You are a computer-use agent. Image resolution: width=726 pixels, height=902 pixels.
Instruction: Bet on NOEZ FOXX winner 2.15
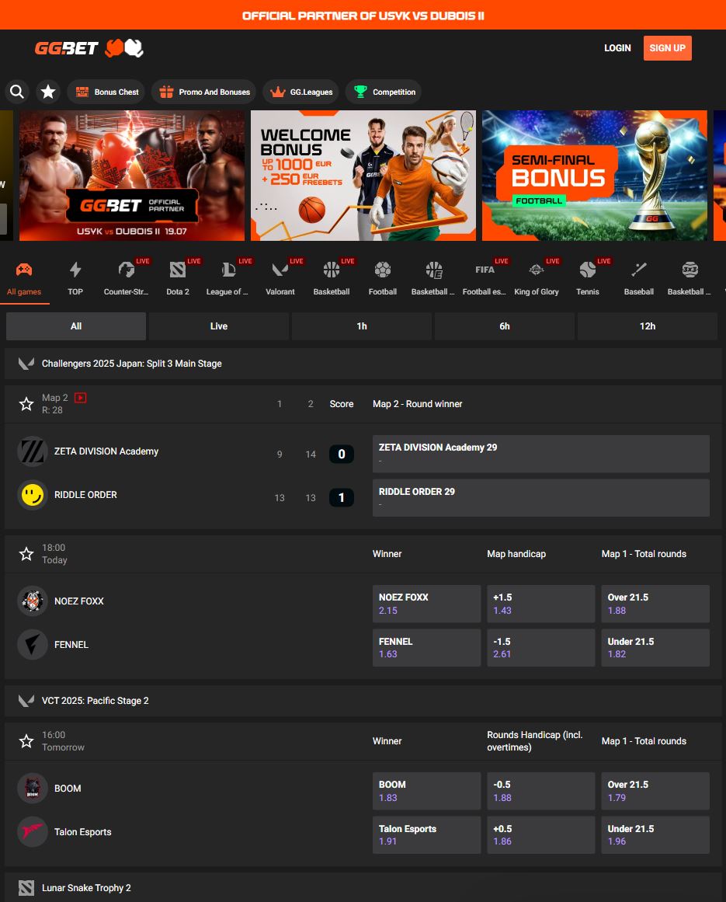tap(426, 604)
